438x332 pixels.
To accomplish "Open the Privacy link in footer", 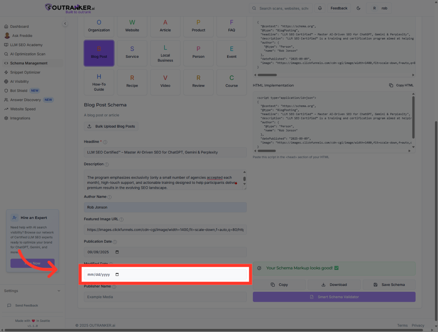I will coord(418,325).
